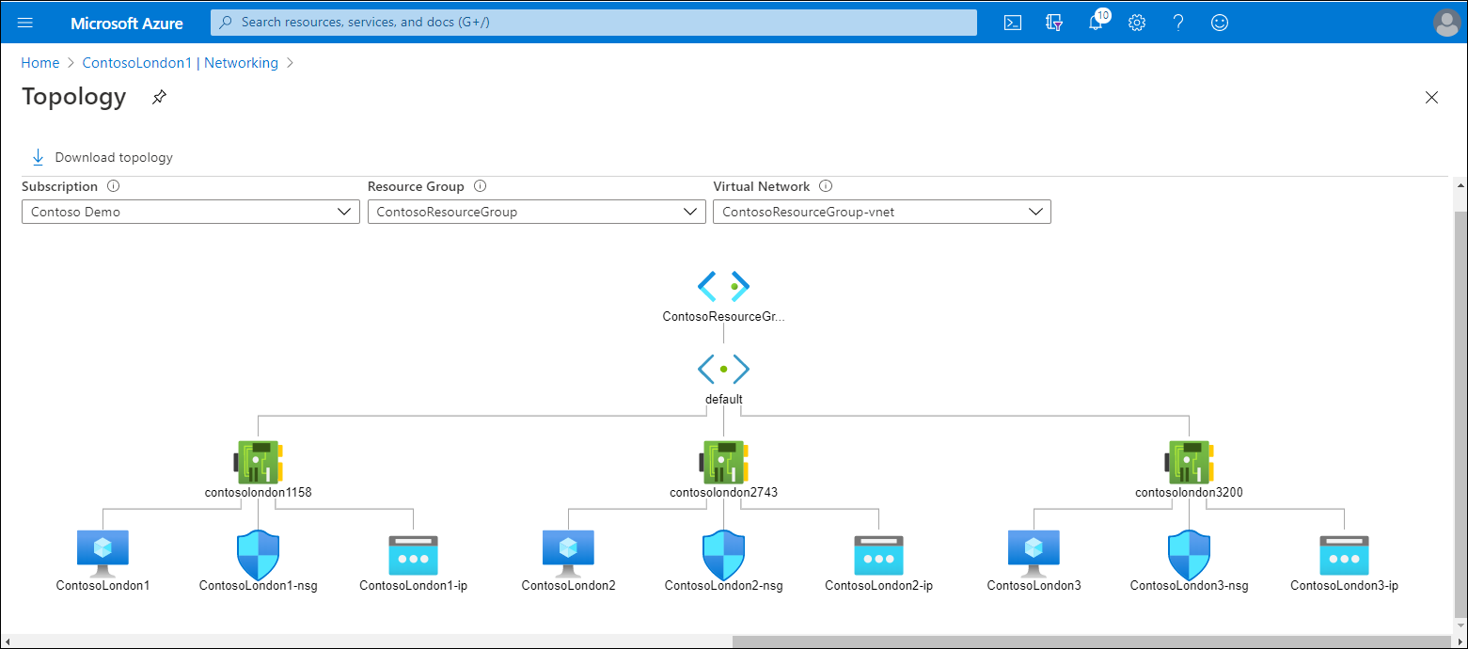Select the contosolondon1158 network interface icon
The height and width of the screenshot is (649, 1468).
258,461
